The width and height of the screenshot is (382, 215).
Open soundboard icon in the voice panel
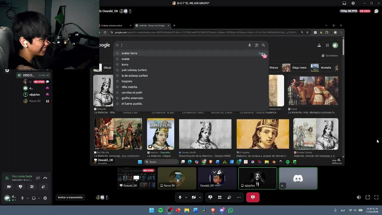[43, 187]
